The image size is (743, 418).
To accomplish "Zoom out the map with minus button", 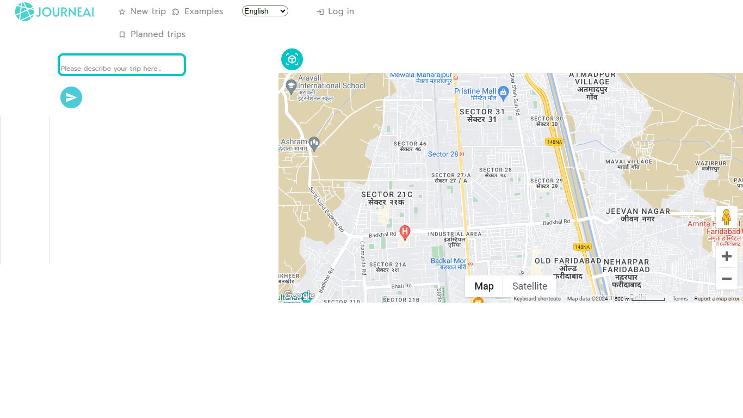I will click(727, 279).
